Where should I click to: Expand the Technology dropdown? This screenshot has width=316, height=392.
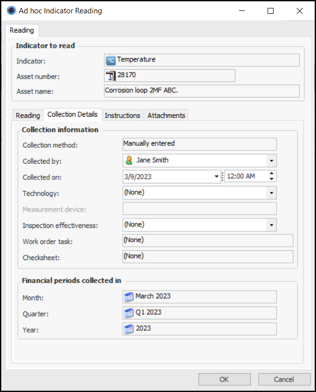271,193
